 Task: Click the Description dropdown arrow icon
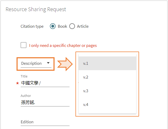click(x=48, y=63)
